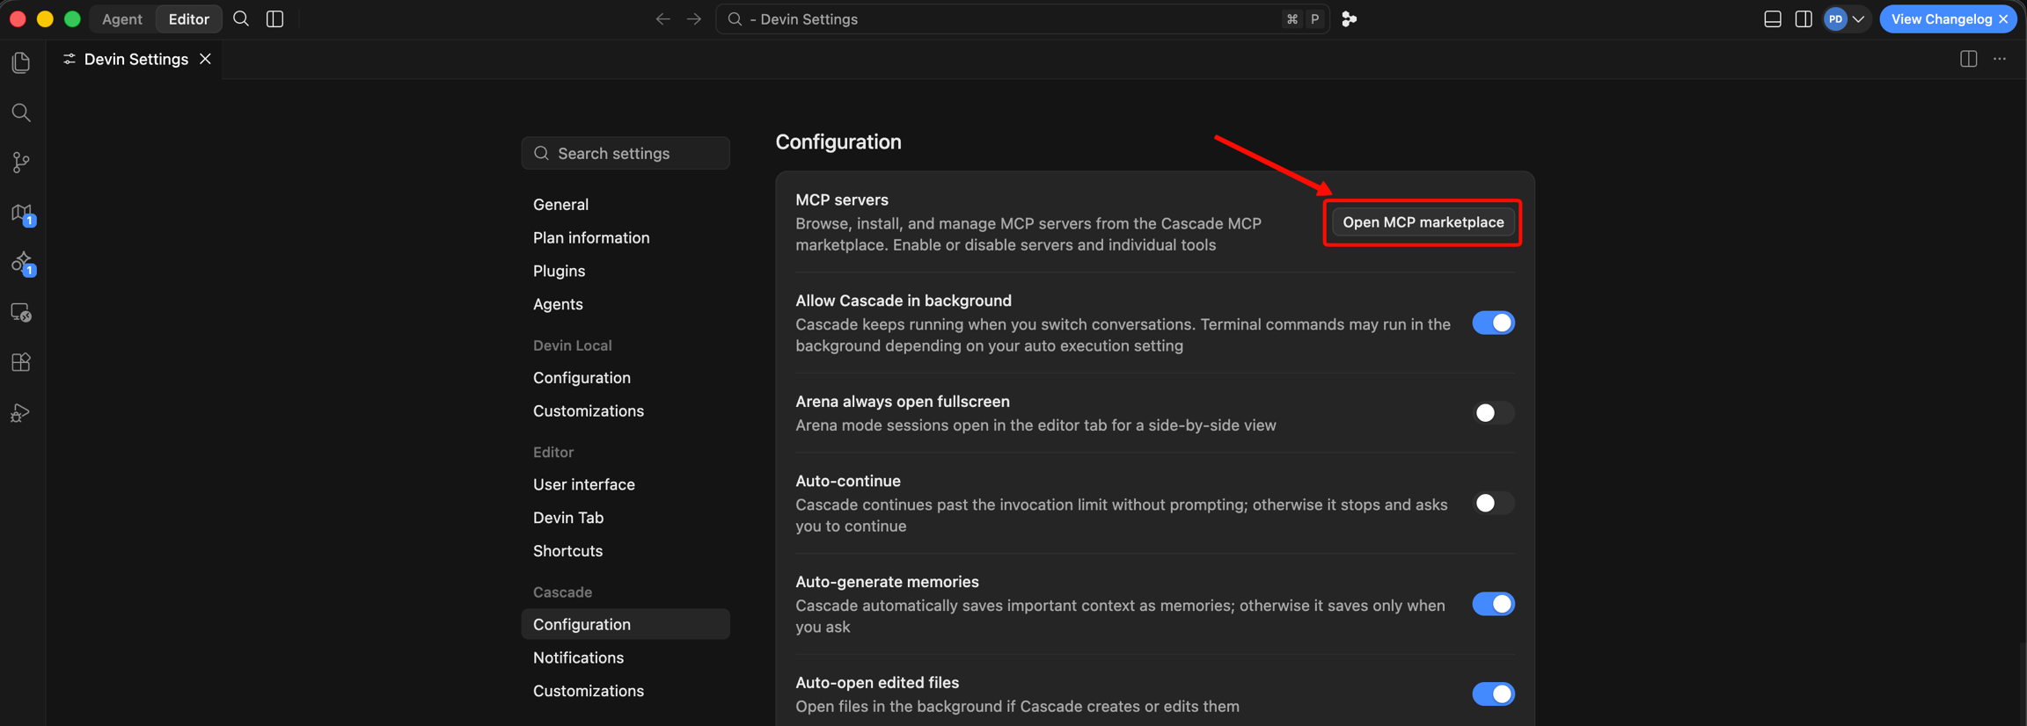Toggle Auto-open edited files off
Viewport: 2027px width, 726px height.
[x=1494, y=694]
